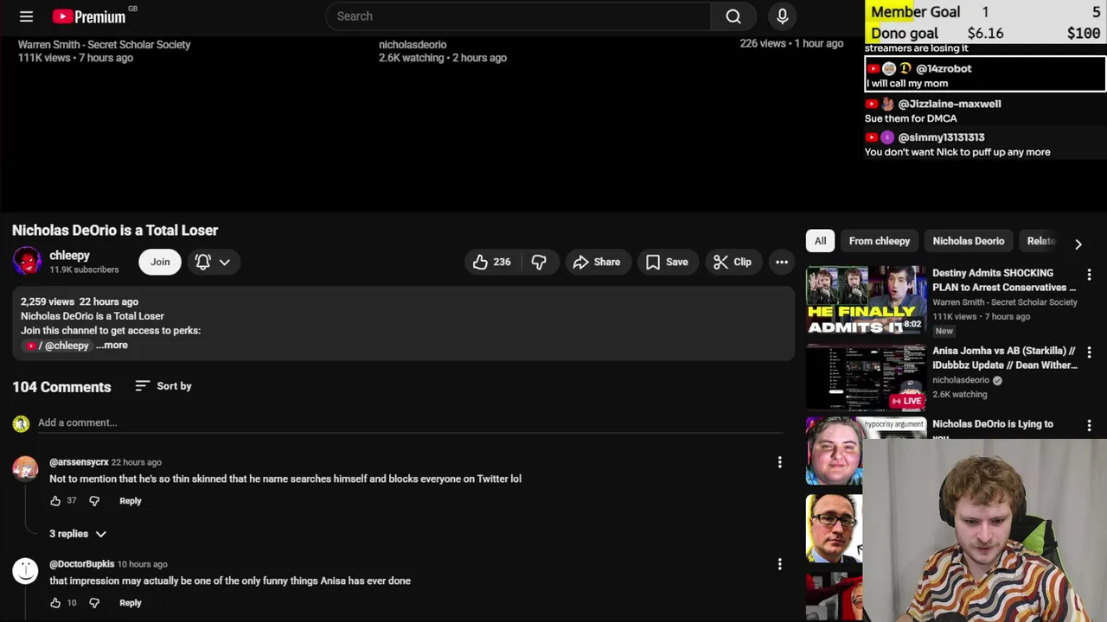
Task: Expand description with ...more
Action: coord(112,346)
